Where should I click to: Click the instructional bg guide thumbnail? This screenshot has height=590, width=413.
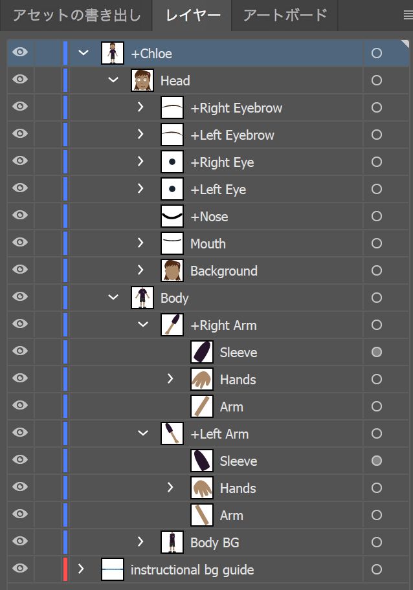click(111, 569)
